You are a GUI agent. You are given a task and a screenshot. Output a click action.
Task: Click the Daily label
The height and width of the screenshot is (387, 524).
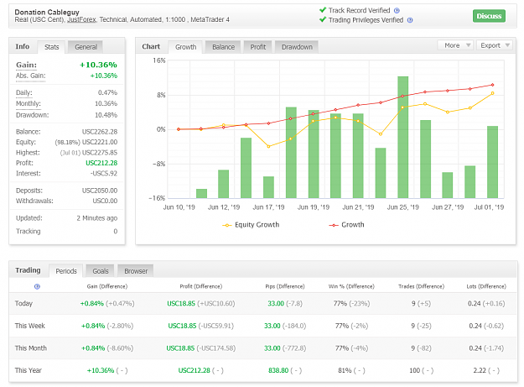pyautogui.click(x=24, y=92)
